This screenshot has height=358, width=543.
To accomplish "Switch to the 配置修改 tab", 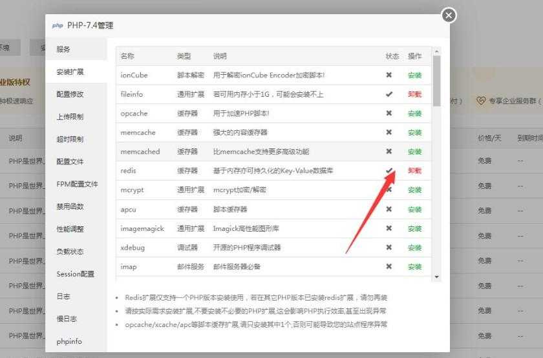I will (x=70, y=94).
